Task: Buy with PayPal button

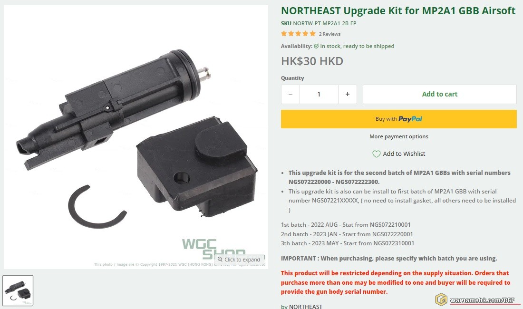Action: tap(398, 119)
